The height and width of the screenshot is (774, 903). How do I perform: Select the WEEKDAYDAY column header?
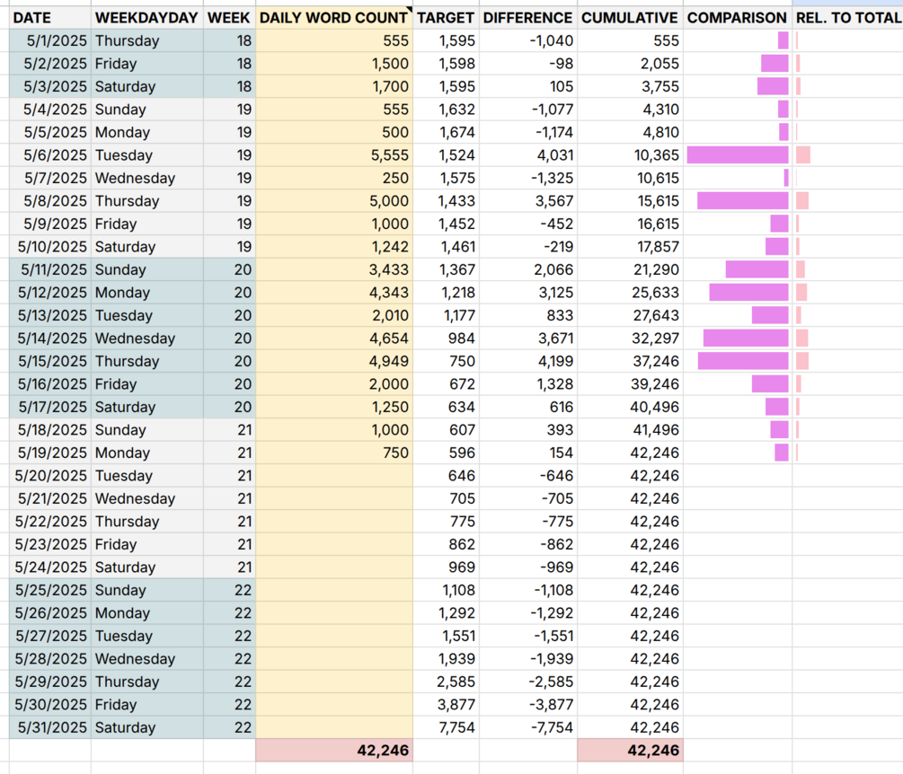click(146, 18)
